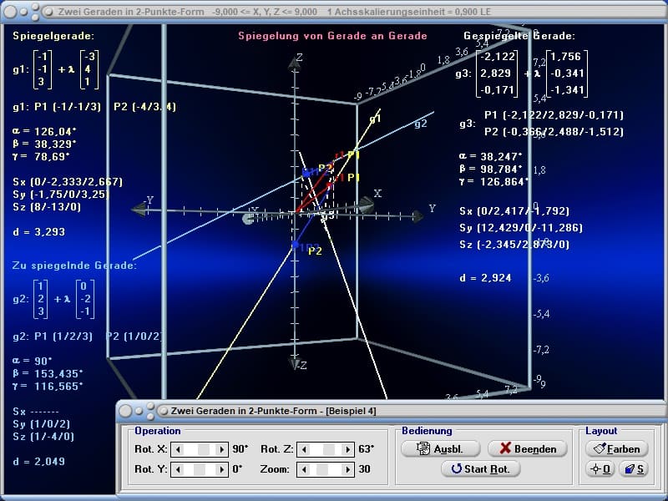The height and width of the screenshot is (501, 668).
Task: Decrease Zoom with left arrow
Action: coord(304,469)
